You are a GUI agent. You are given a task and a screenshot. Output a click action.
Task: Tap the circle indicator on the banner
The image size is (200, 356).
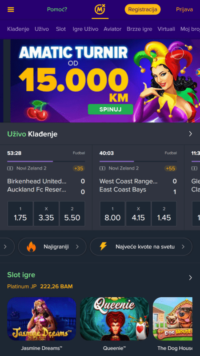point(177,53)
